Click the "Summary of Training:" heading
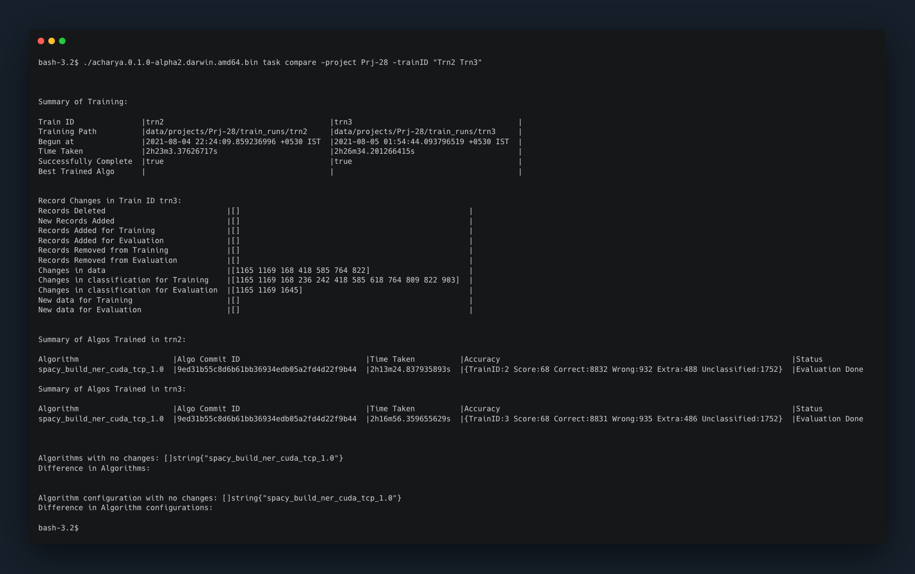 [x=82, y=102]
